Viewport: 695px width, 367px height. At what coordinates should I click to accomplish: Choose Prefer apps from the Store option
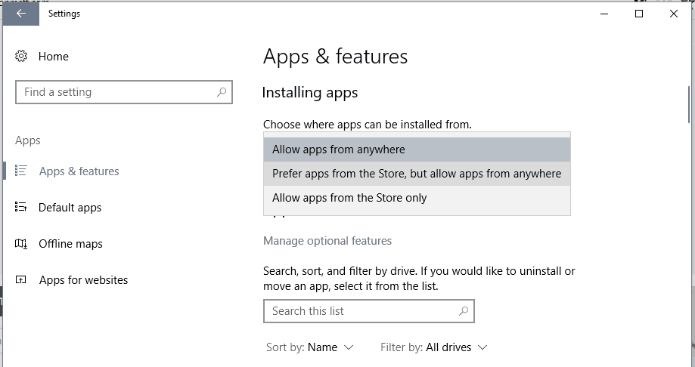(417, 174)
